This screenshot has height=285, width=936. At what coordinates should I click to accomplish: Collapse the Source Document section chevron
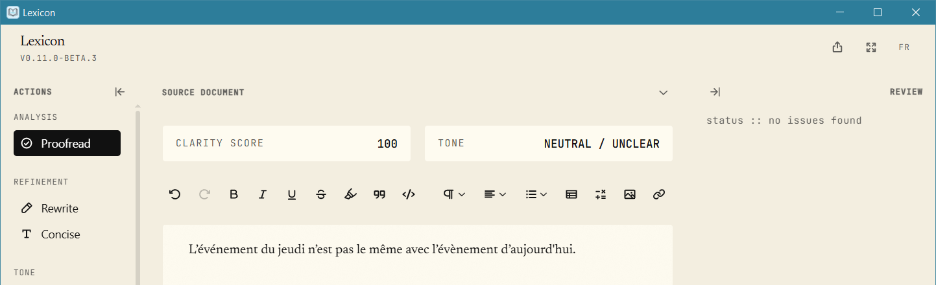[x=663, y=93]
